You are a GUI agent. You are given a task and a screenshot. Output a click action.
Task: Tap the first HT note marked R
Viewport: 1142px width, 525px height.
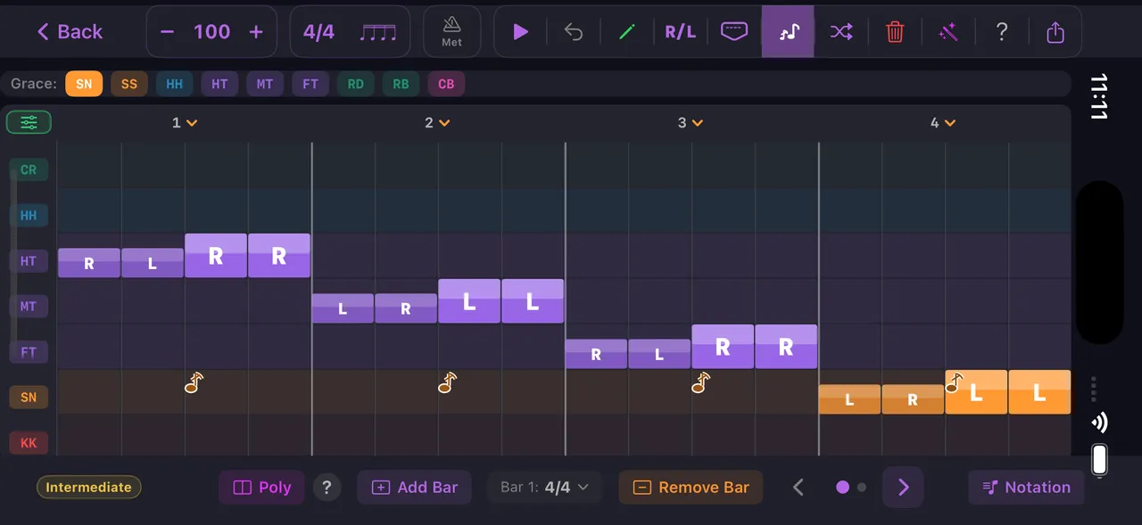(x=89, y=263)
